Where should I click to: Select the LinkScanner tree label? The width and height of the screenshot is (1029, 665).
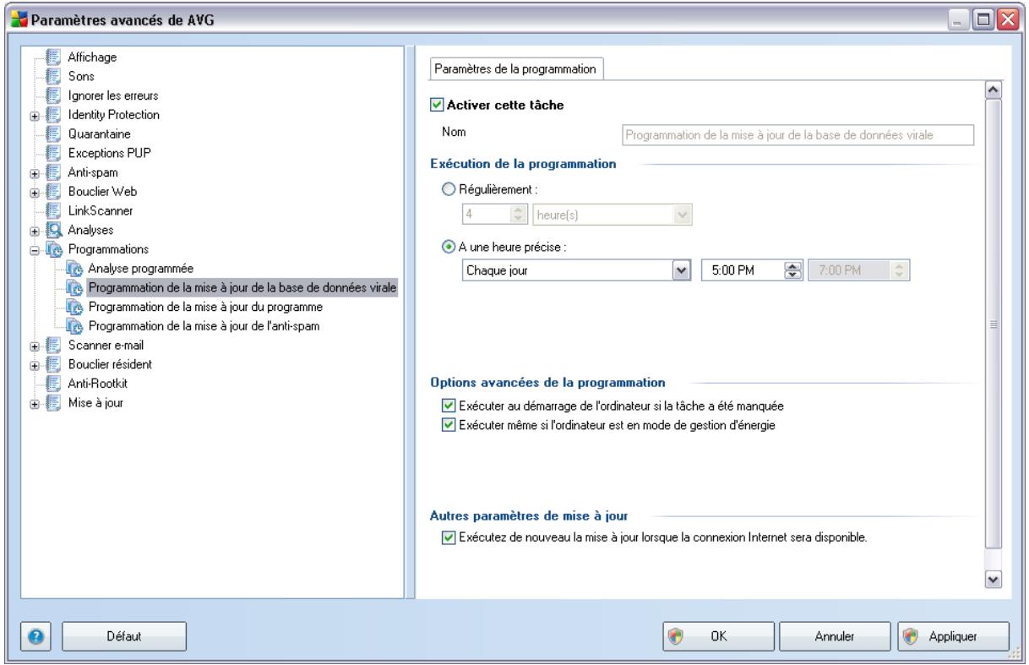tap(101, 210)
